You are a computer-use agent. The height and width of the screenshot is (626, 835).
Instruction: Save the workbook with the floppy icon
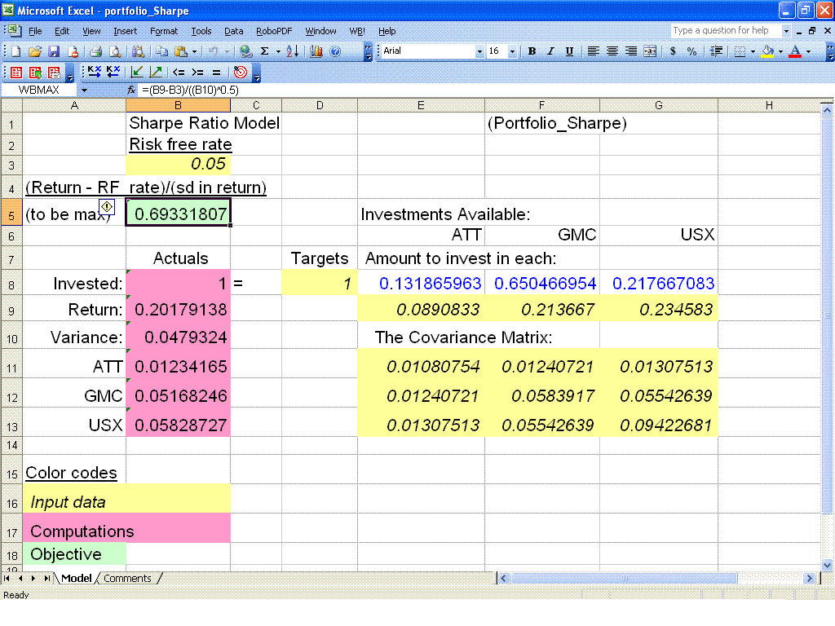pos(54,51)
